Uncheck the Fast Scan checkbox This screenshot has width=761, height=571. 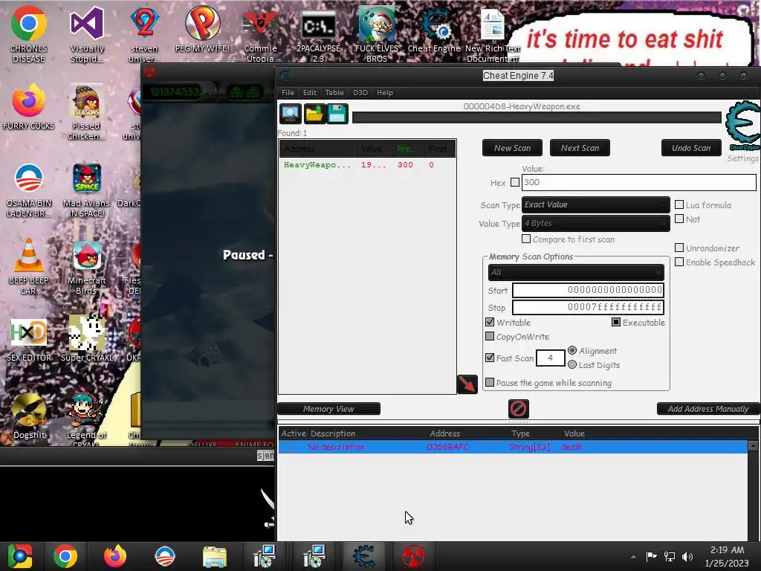click(490, 358)
